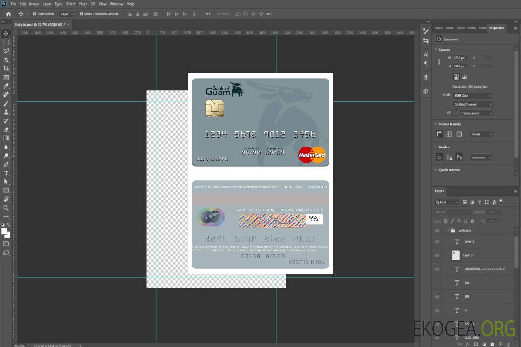This screenshot has height=347, width=521.
Task: Hide Layer 2 with its eye icon
Action: point(437,242)
